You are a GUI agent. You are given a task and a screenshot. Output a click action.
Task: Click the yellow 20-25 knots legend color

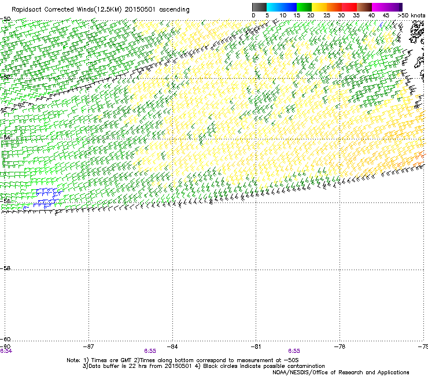point(319,7)
